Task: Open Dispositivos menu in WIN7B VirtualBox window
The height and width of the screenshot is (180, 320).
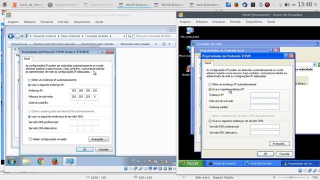Action: pyautogui.click(x=82, y=22)
